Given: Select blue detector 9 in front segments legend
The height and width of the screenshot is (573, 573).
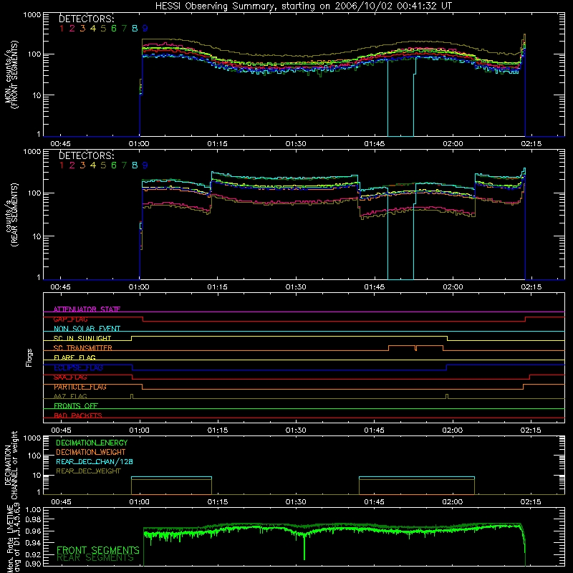Looking at the screenshot, I should 145,29.
